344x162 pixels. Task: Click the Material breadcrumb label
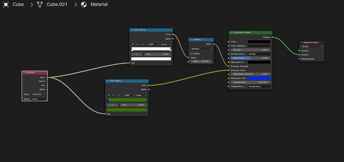click(99, 4)
